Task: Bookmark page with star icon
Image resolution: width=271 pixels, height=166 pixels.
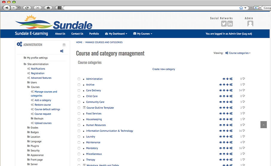Action: [x=241, y=8]
